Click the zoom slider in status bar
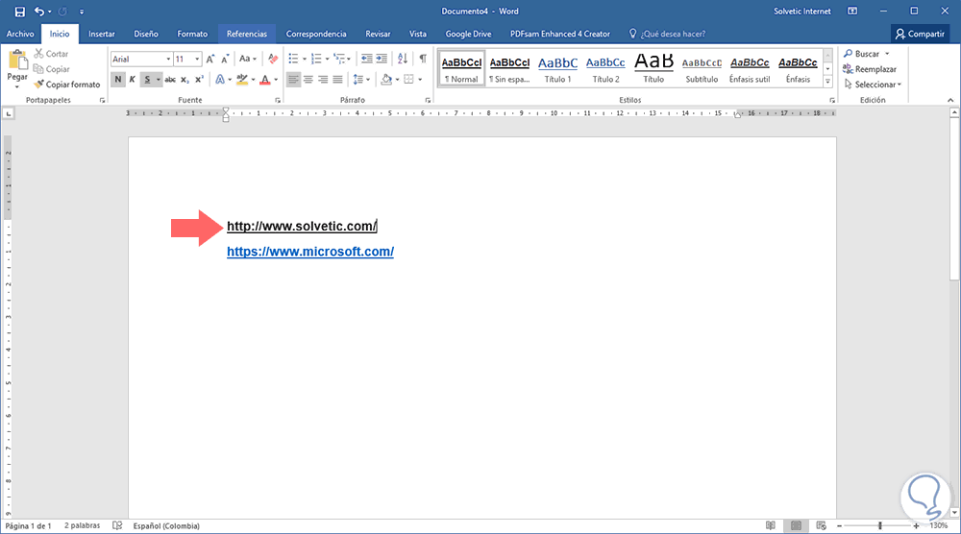The width and height of the screenshot is (961, 534). pos(879,525)
